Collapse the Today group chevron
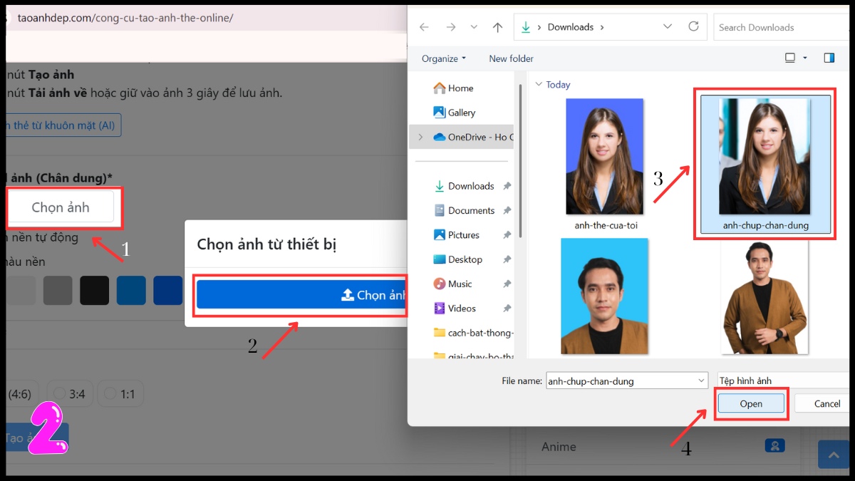Image resolution: width=855 pixels, height=481 pixels. (540, 84)
